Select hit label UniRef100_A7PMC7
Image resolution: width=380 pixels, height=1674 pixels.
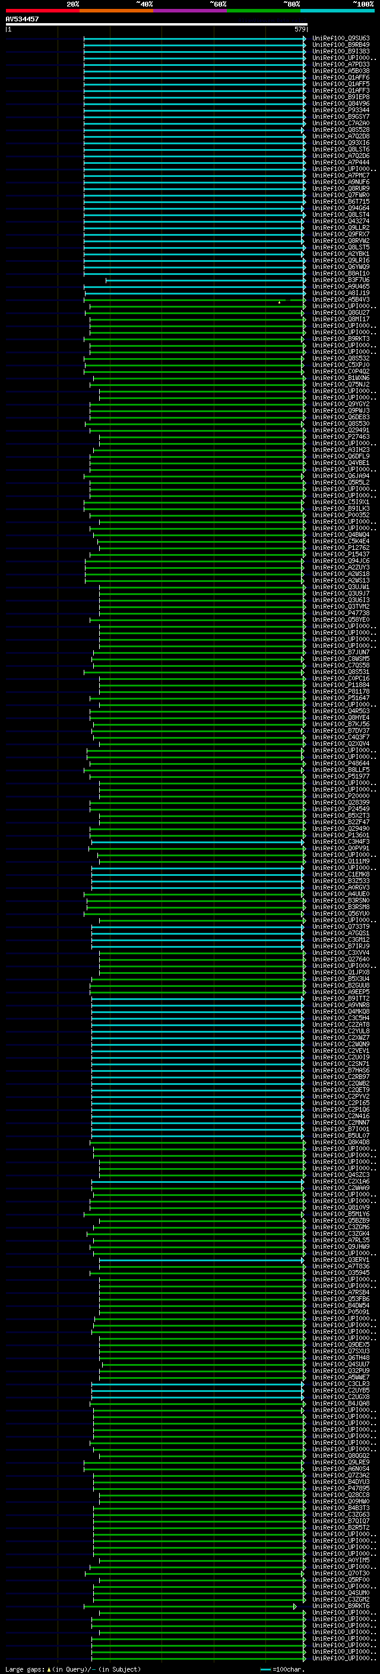pos(341,175)
